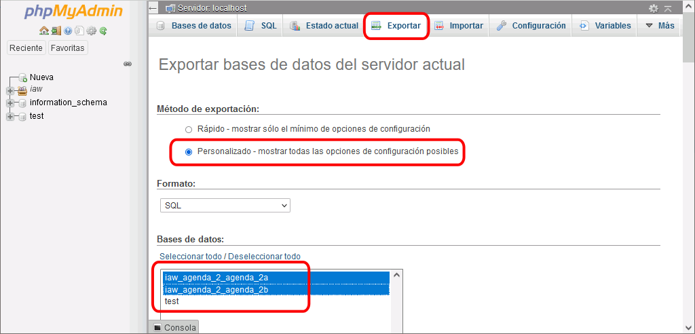Open page settings gear at top right
Viewport: 695px width, 334px height.
pos(654,8)
